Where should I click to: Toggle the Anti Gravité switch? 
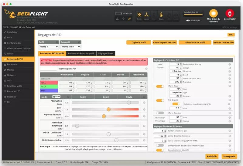(160, 100)
